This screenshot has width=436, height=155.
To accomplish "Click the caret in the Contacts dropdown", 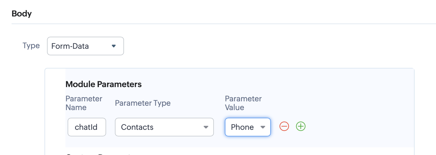I will tap(206, 127).
